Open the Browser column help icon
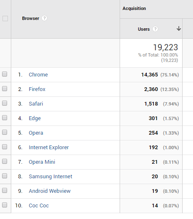 point(45,18)
